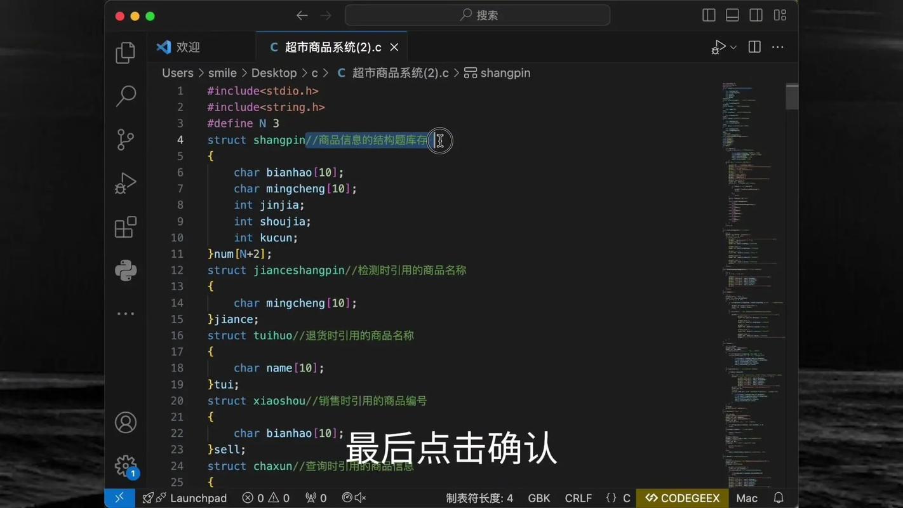Open the Run and Debug view
Image resolution: width=903 pixels, height=508 pixels.
pos(126,184)
